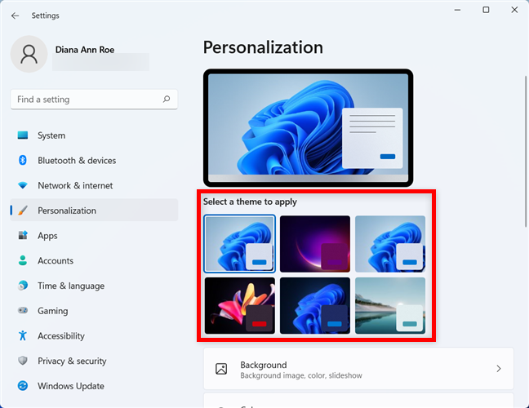Close the Settings window
Viewport: 529px width, 408px height.
pos(514,10)
